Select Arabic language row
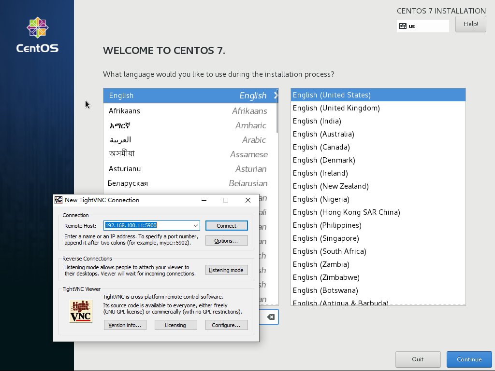Viewport: 495px width, 371px height. (x=189, y=140)
